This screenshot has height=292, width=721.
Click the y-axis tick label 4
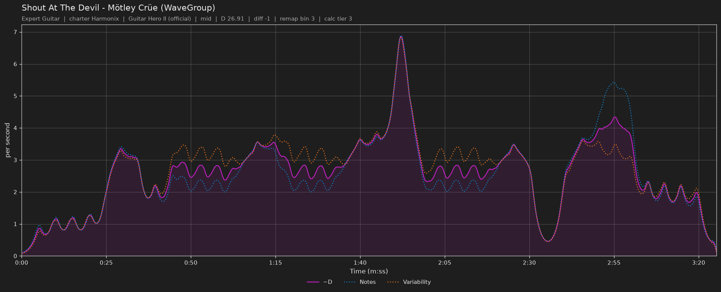tap(15, 128)
